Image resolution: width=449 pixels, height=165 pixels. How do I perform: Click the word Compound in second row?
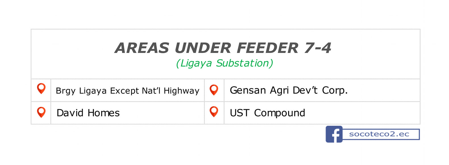pos(280,113)
